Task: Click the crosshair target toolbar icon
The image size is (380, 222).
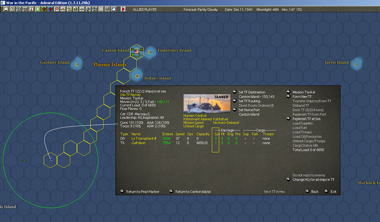Action: click(94, 9)
